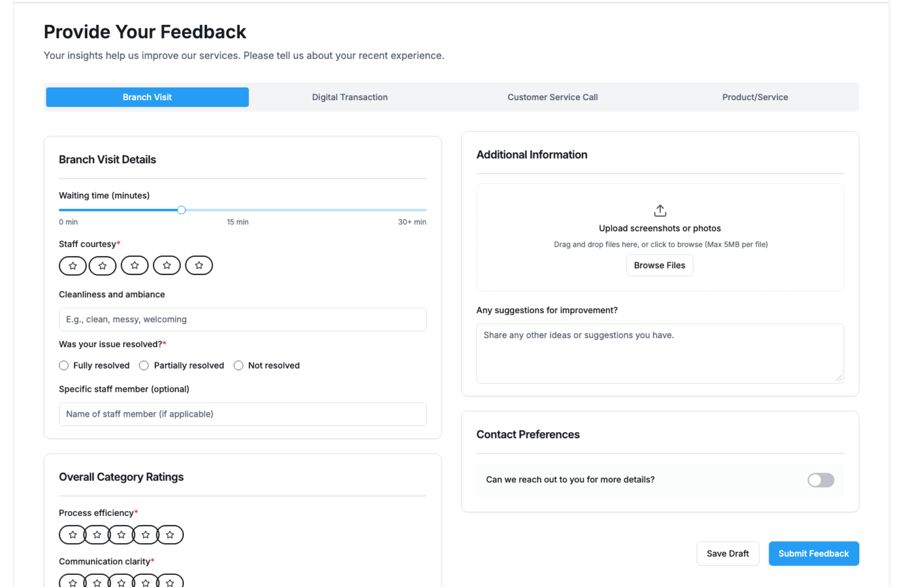Open the Customer Service Call tab
The image size is (903, 587).
point(552,97)
